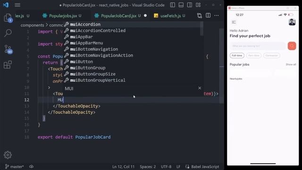Open the phone app hamburger menu

point(234,22)
